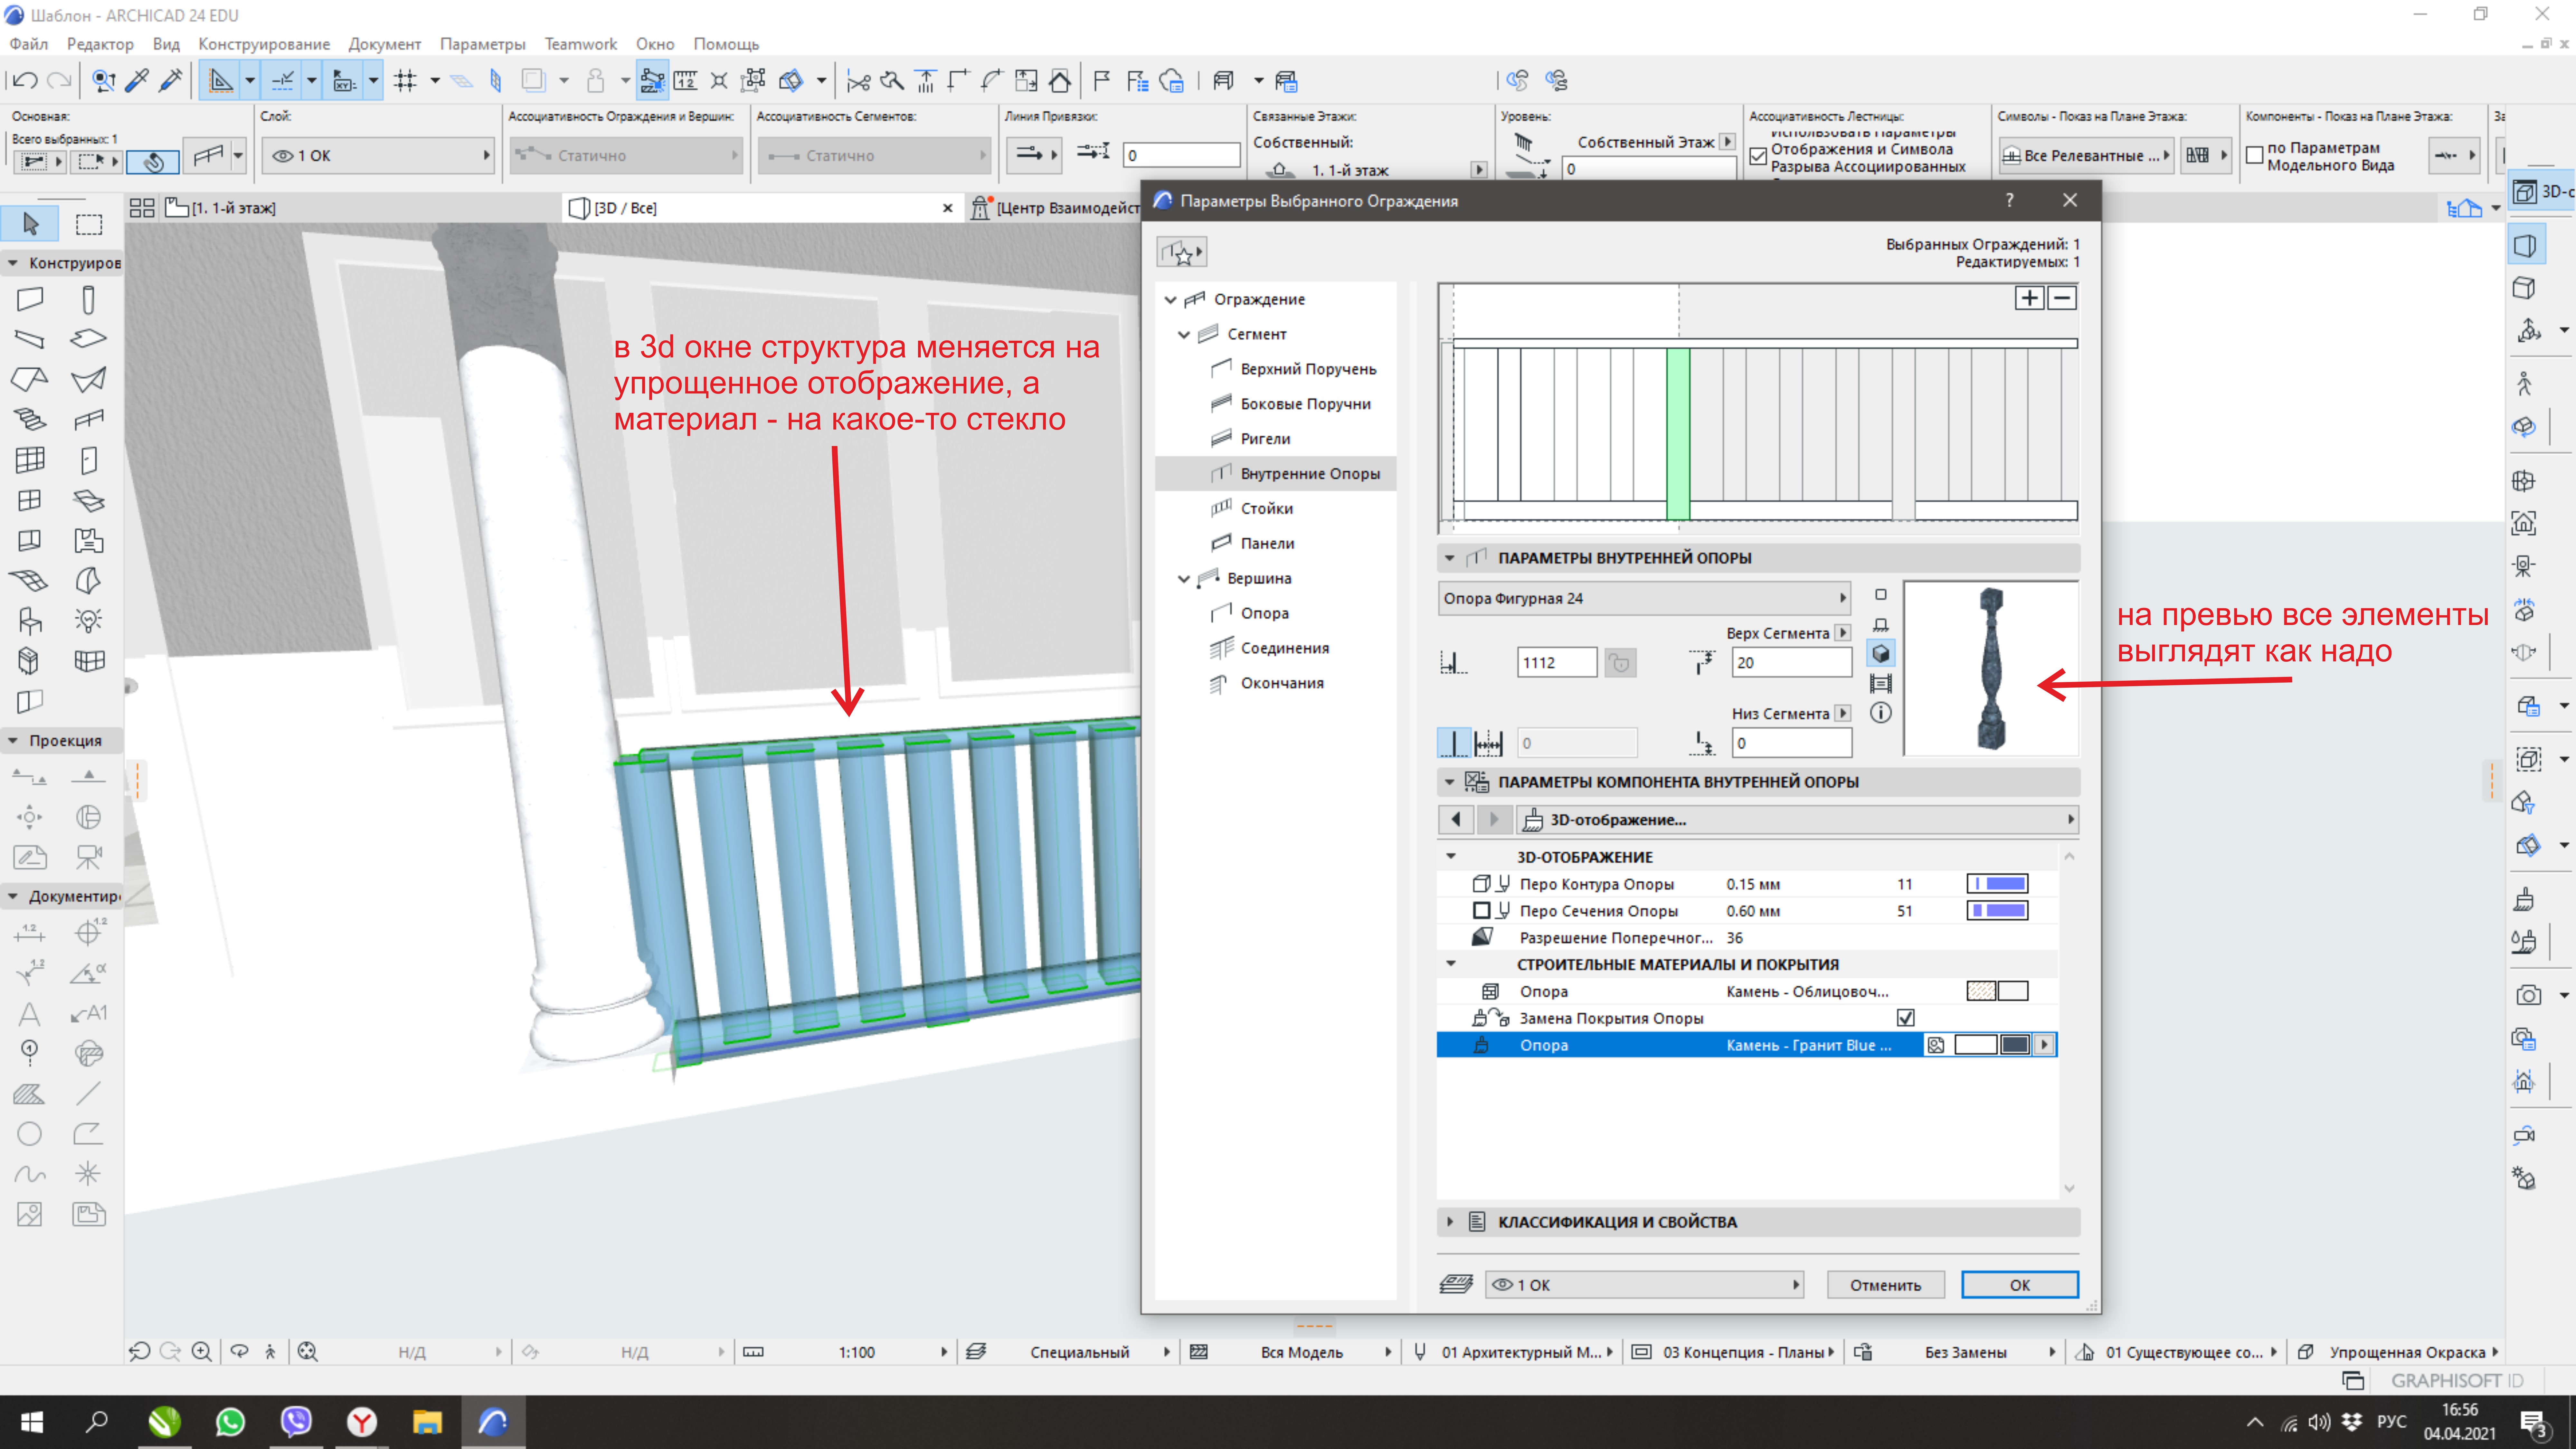Activate the Pick Up Parameters eyedropper
This screenshot has width=2576, height=1449.
137,81
